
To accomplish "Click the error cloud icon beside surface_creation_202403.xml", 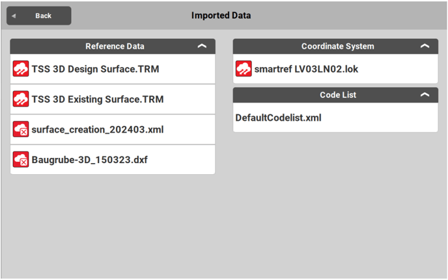I will click(21, 129).
